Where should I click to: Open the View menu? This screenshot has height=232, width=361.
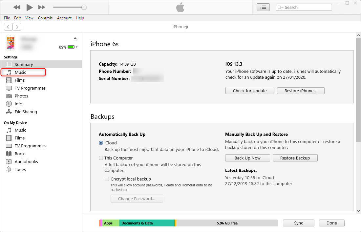click(29, 18)
